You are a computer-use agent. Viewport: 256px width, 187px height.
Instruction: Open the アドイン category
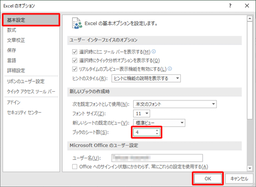14,102
